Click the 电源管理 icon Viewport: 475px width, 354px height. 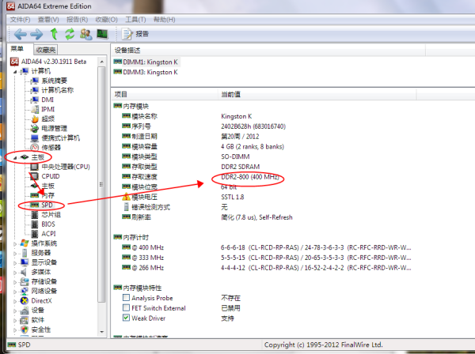(x=35, y=129)
